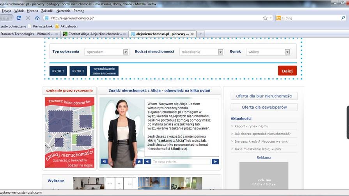Screen dimensions: 349x196
Task: Open the Często odwiedzane bookmark folder
Action: pyautogui.click(x=13, y=26)
